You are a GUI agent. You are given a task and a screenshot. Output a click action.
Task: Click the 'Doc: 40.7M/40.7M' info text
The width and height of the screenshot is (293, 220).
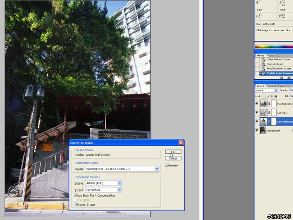point(266,24)
